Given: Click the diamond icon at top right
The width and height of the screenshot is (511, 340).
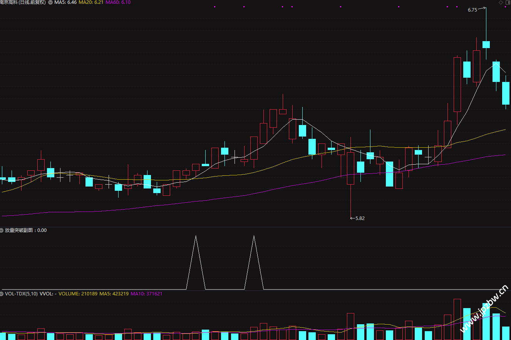Looking at the screenshot, I should [x=501, y=2].
